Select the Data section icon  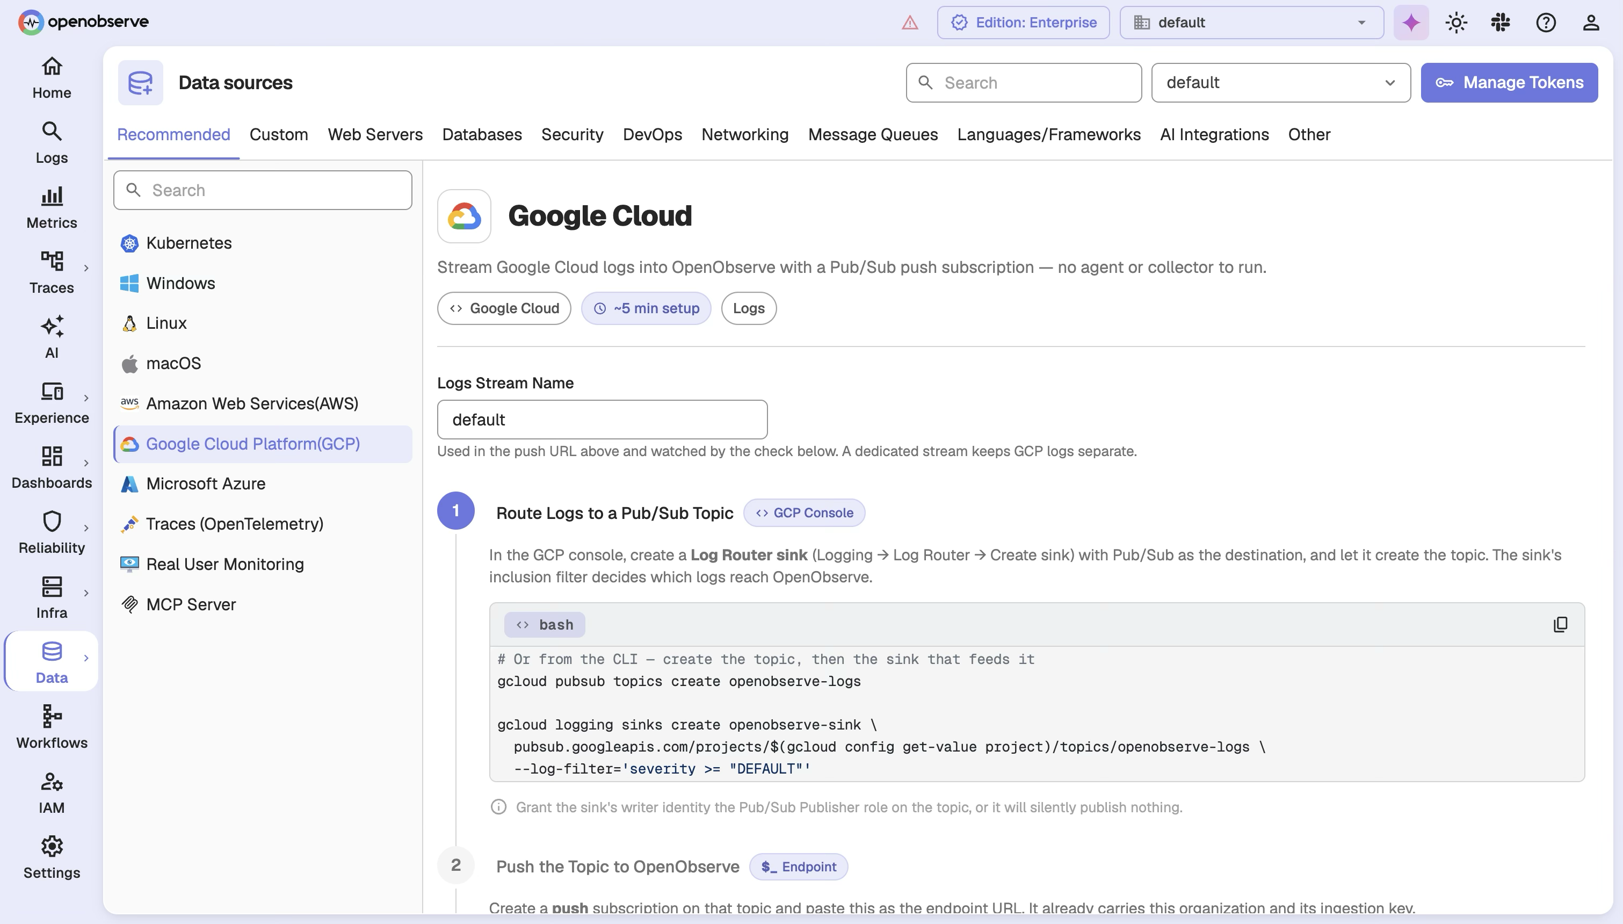52,651
